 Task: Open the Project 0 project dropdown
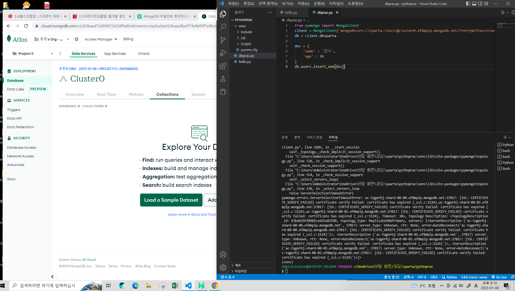click(x=33, y=53)
